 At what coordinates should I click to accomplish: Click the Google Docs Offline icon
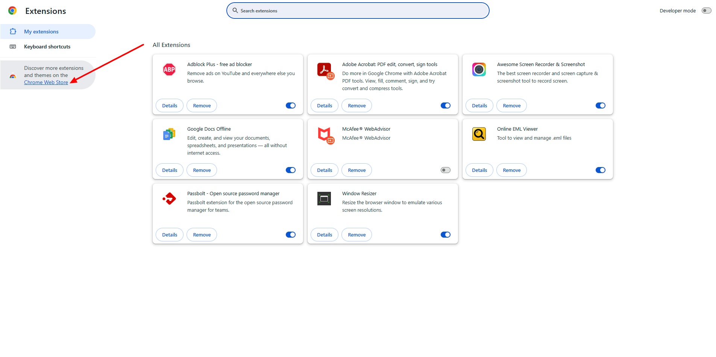coord(169,134)
